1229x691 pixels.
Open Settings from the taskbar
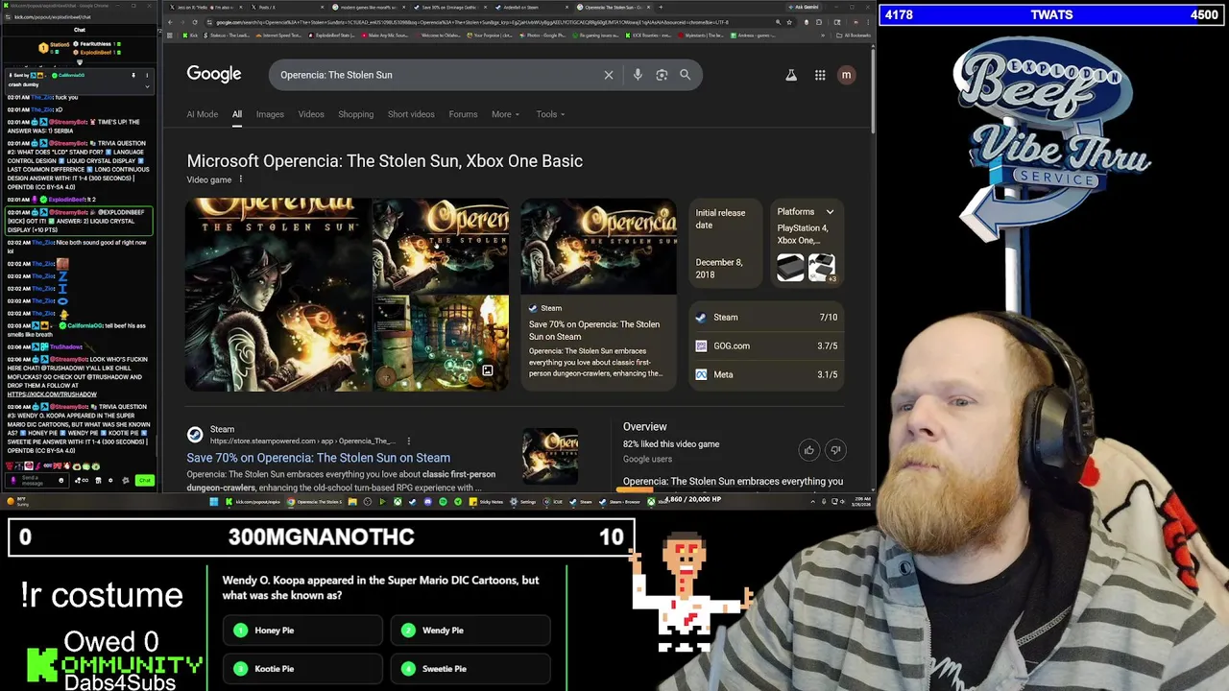click(523, 500)
